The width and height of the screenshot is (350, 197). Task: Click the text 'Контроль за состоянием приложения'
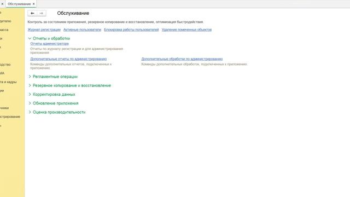tap(57, 22)
